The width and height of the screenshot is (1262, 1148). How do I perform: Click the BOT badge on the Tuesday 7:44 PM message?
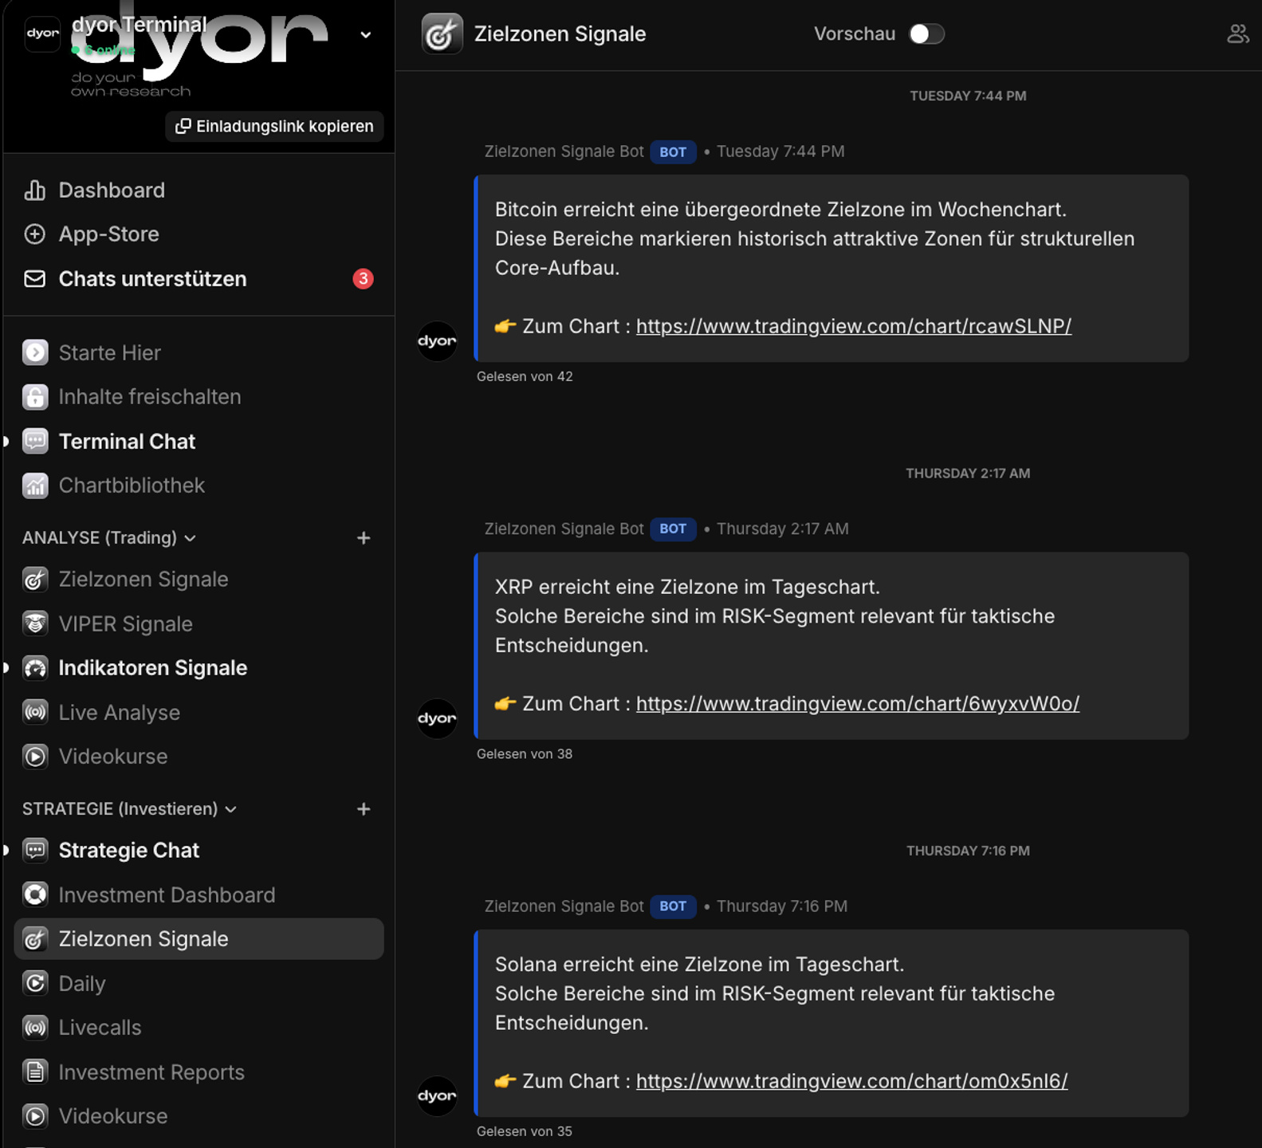click(x=673, y=151)
